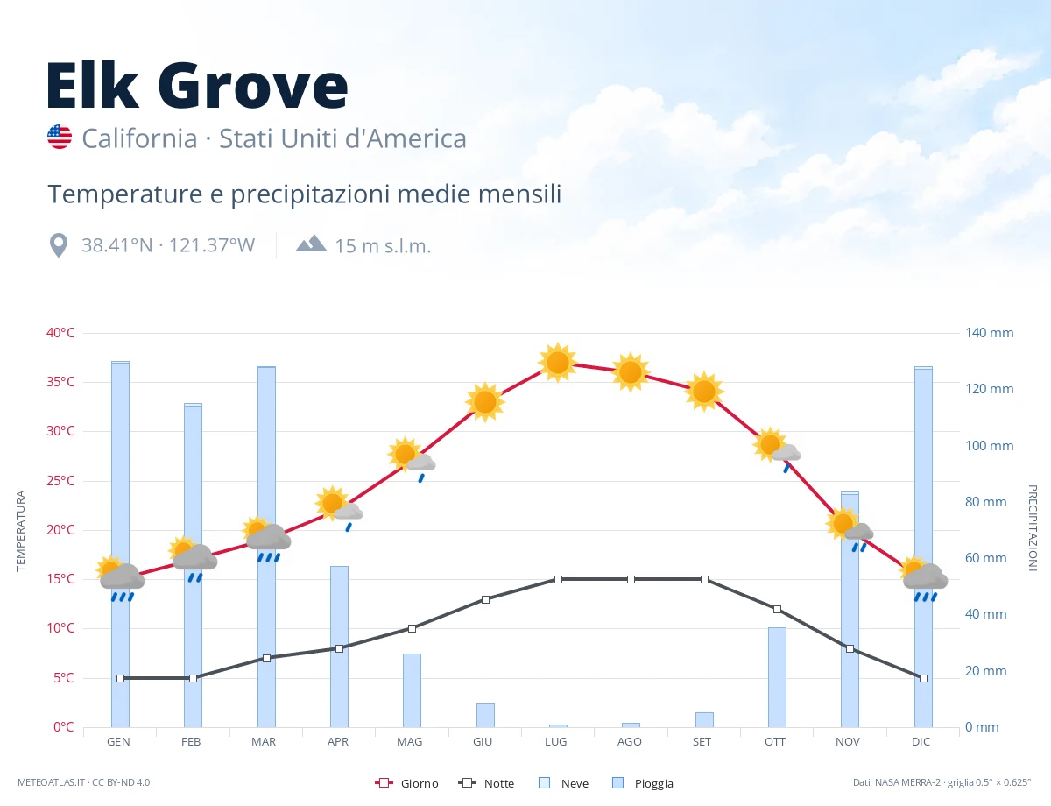Click the 25°C axis label
The height and width of the screenshot is (806, 1051).
[x=60, y=481]
